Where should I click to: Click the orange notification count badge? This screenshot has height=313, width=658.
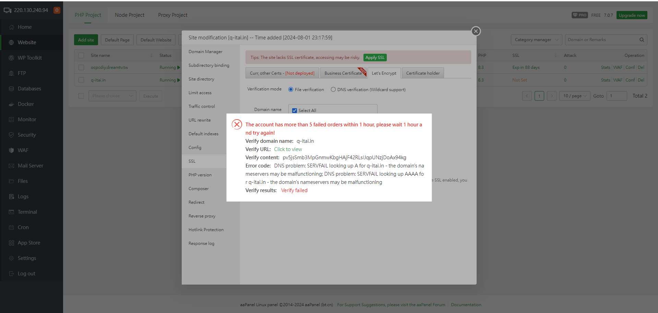pos(57,10)
